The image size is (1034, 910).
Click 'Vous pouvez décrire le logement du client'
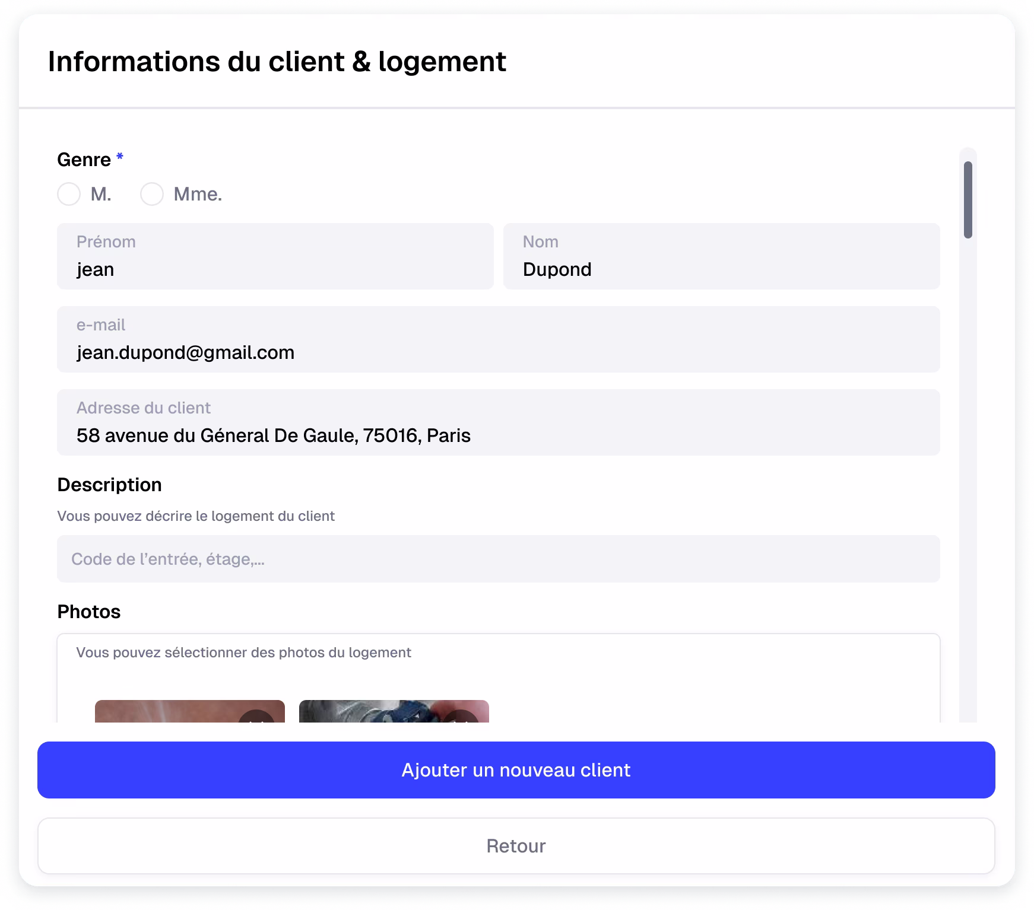point(196,516)
